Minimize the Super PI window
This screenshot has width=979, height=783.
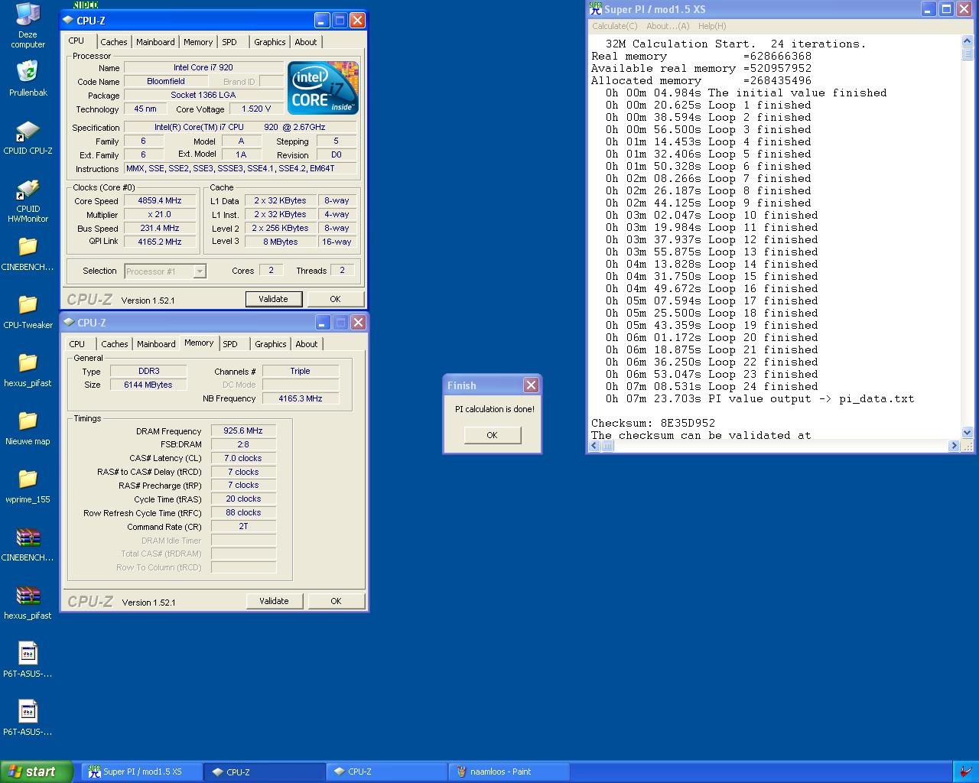928,9
